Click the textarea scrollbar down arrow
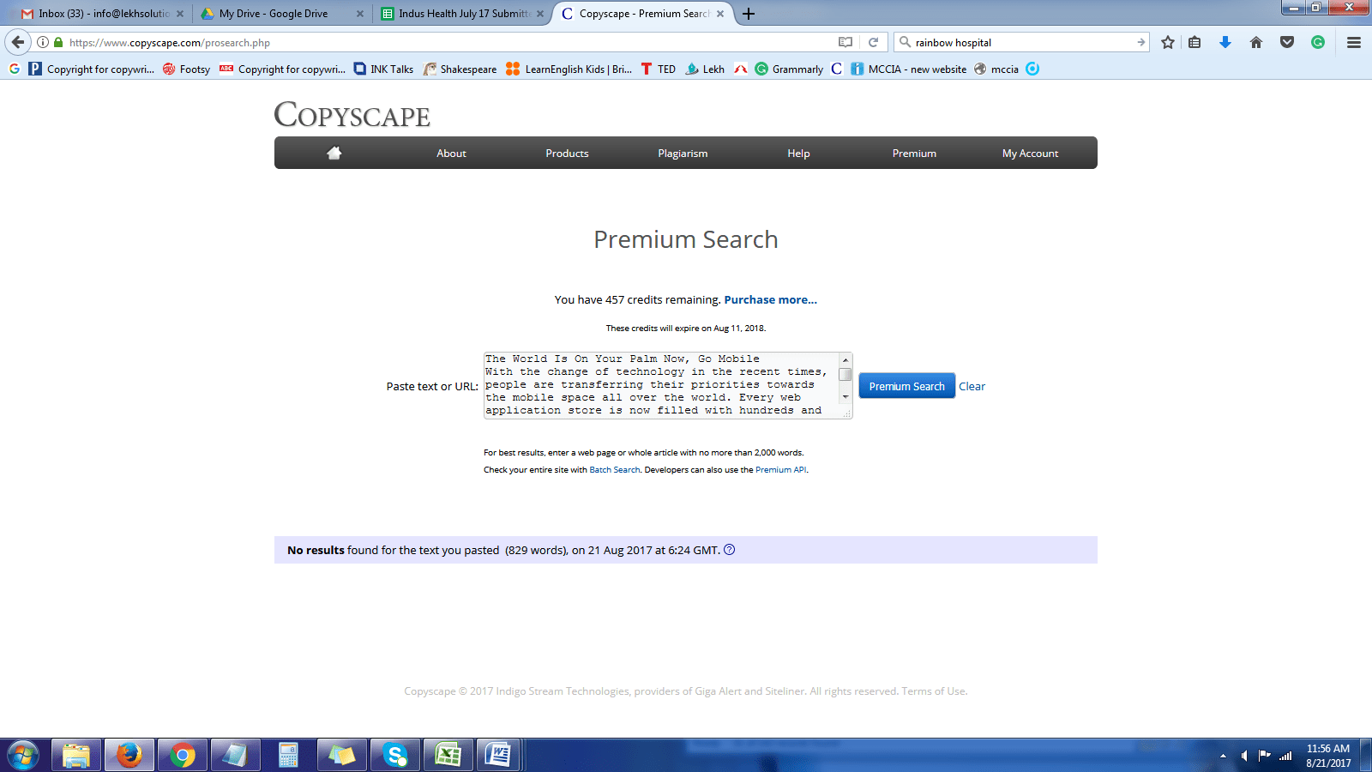1372x772 pixels. (x=845, y=397)
